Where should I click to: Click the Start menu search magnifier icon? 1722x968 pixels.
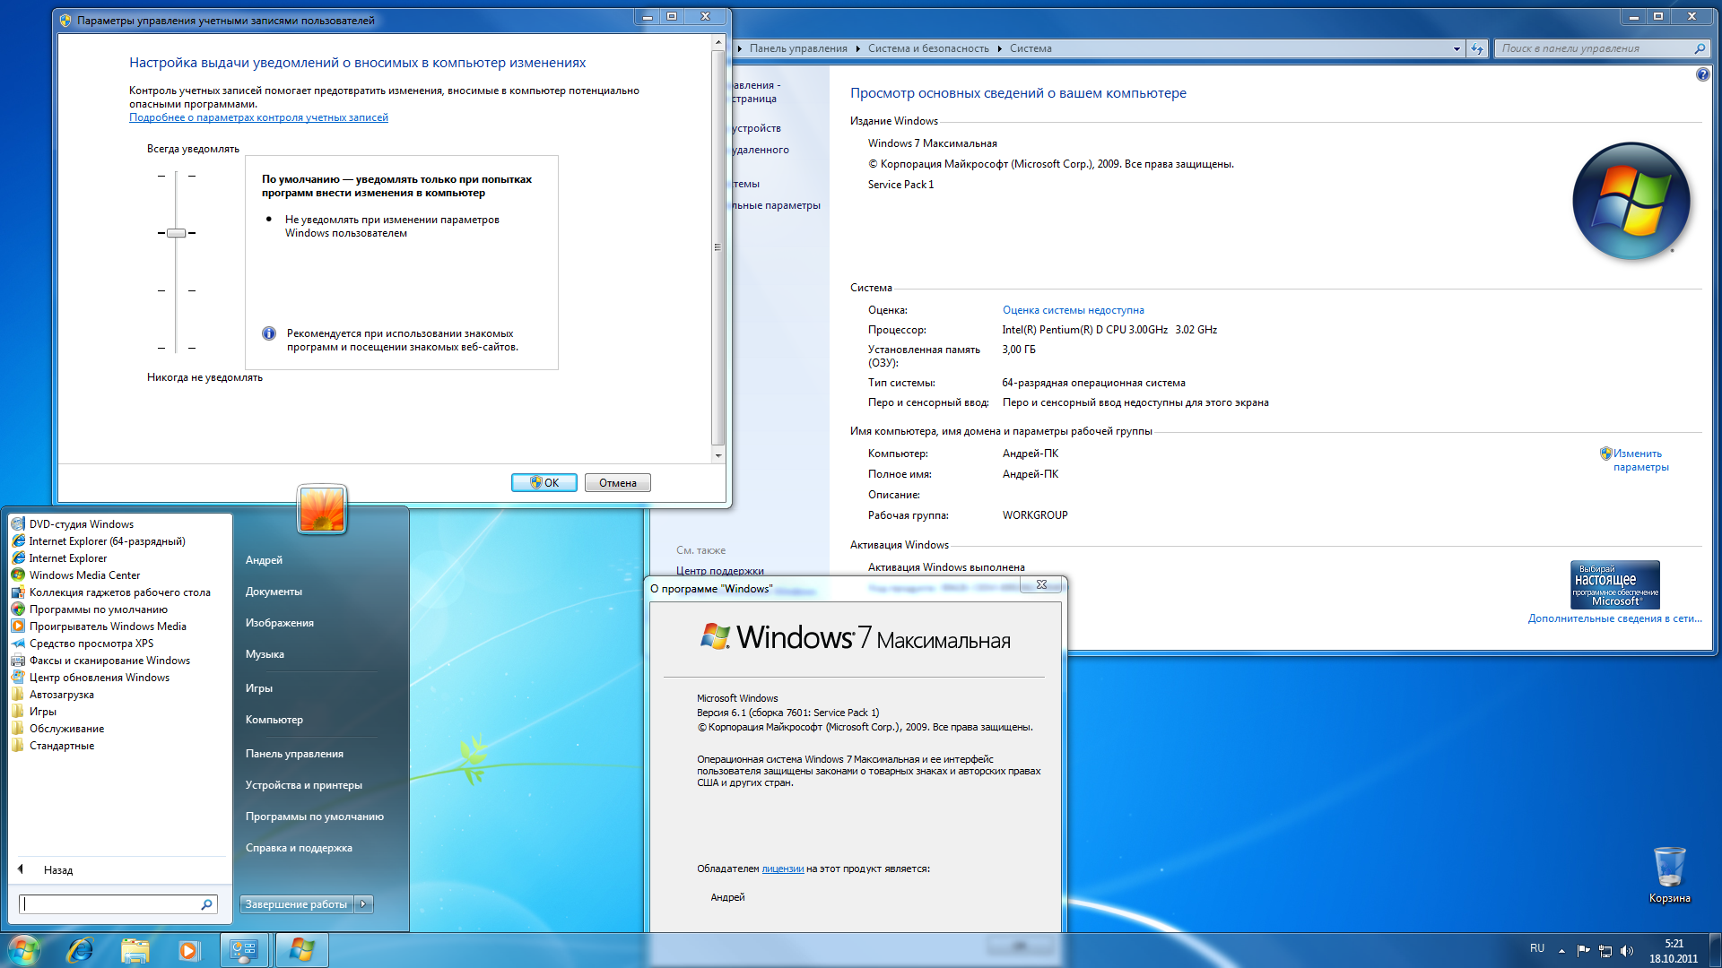click(x=207, y=904)
